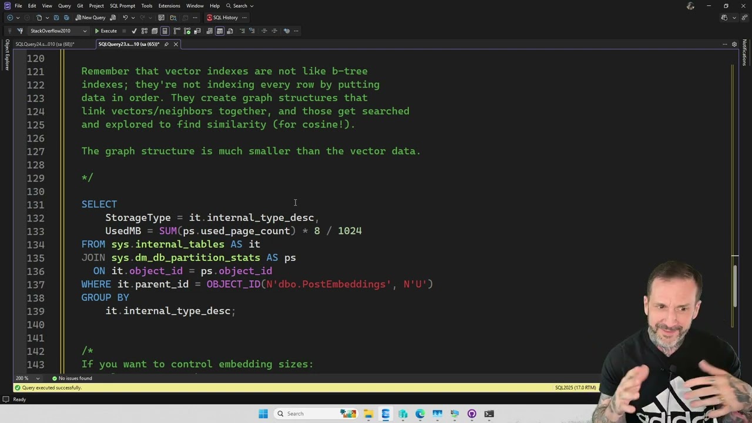
Task: Open the tab list overflow menu
Action: click(725, 44)
